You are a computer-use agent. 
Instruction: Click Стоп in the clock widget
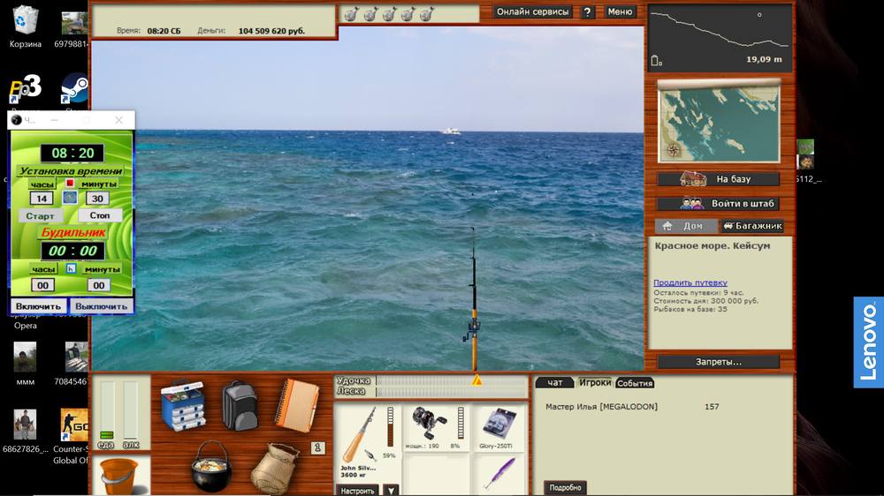(x=100, y=215)
